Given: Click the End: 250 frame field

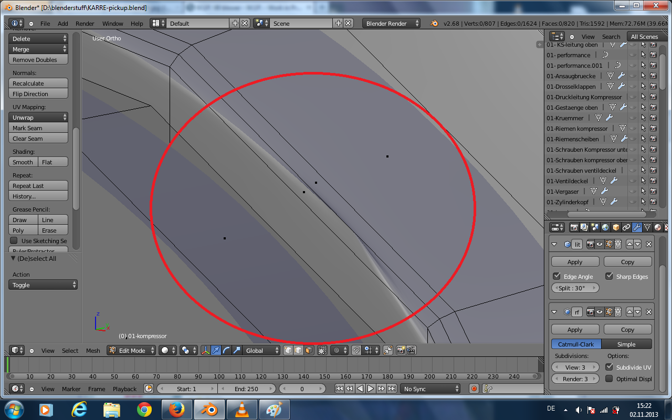Looking at the screenshot, I should pyautogui.click(x=246, y=388).
